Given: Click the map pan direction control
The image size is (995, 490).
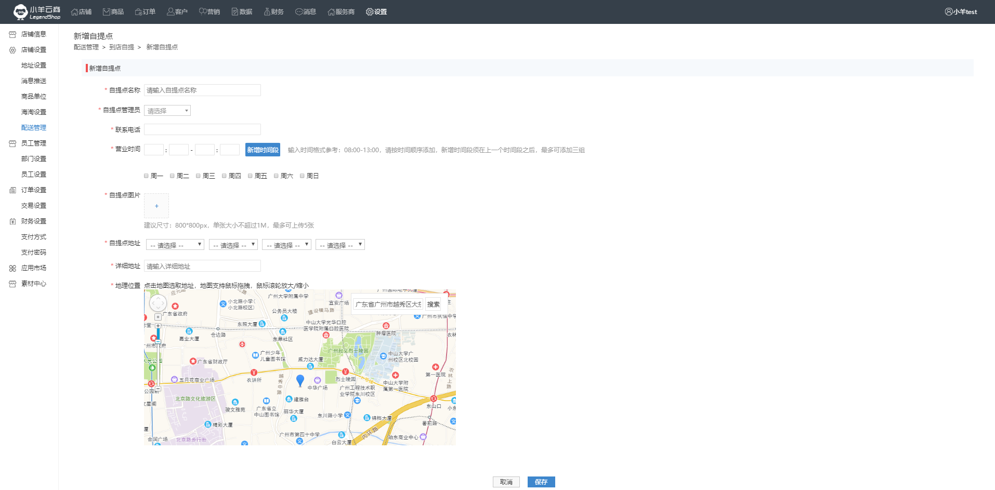Looking at the screenshot, I should (x=158, y=303).
